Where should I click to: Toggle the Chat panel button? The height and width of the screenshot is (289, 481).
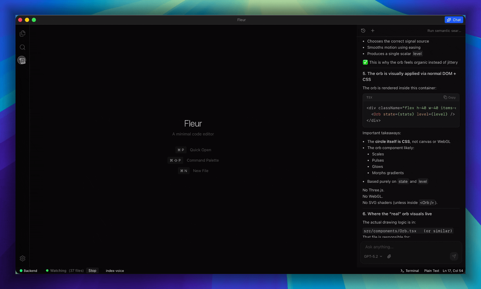[x=454, y=20]
